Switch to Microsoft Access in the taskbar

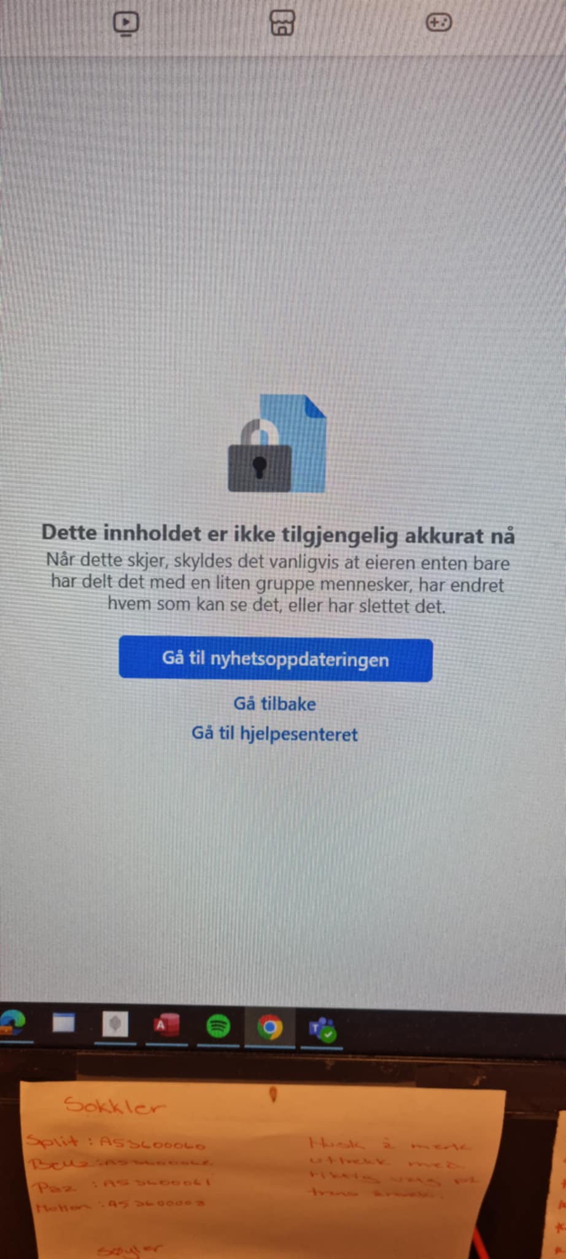tap(166, 1025)
